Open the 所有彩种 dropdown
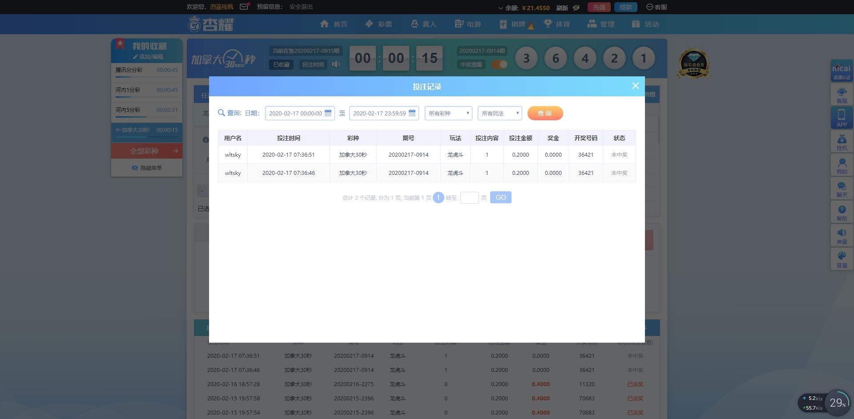Image resolution: width=854 pixels, height=419 pixels. [448, 113]
